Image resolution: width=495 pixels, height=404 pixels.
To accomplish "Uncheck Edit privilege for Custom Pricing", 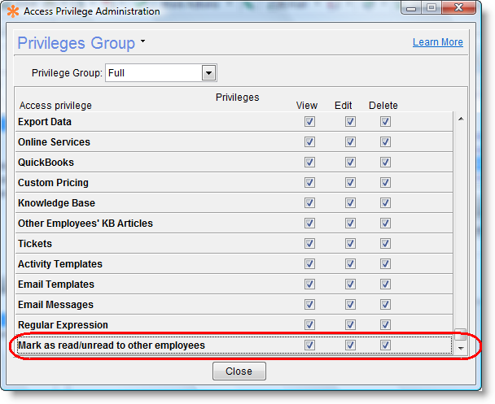I will [350, 183].
